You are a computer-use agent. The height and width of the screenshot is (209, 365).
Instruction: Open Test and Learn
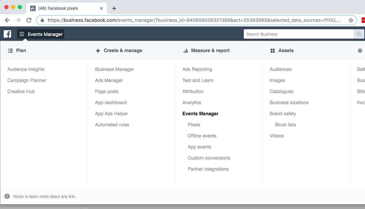[x=198, y=80]
